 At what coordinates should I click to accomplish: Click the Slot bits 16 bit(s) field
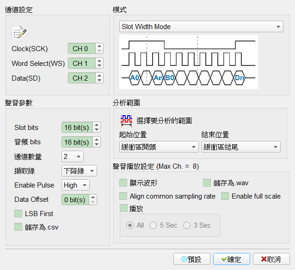pos(77,127)
